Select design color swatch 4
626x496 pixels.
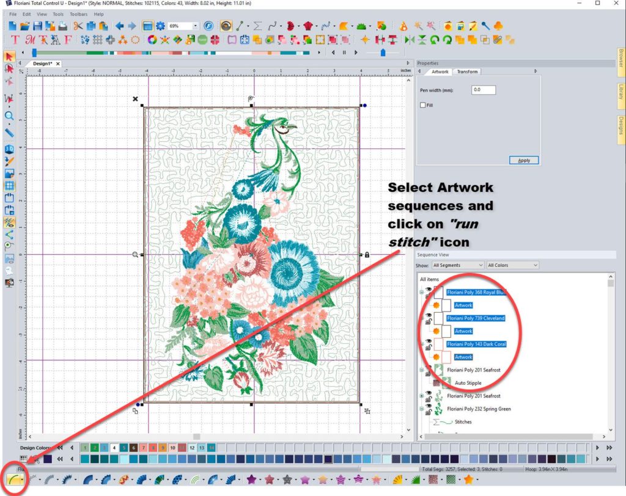coord(114,448)
